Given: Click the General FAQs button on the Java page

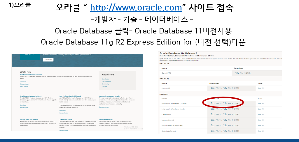Looking at the screenshot, I should click(x=48, y=60).
